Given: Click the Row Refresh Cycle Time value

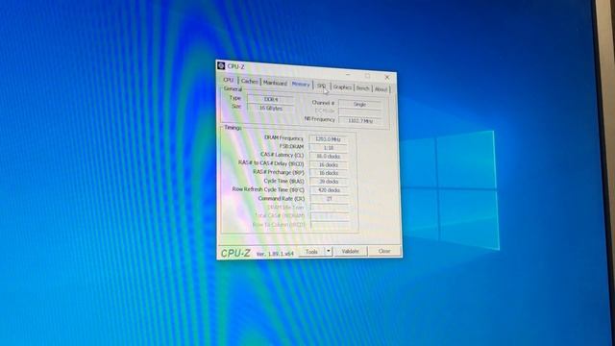Looking at the screenshot, I should tap(329, 190).
